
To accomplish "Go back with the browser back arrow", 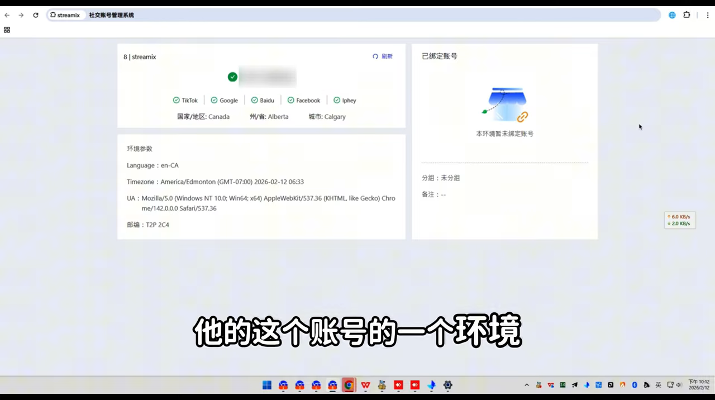I will tap(7, 15).
